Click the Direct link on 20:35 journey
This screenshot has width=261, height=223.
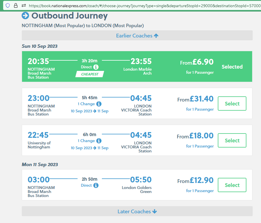point(86,67)
